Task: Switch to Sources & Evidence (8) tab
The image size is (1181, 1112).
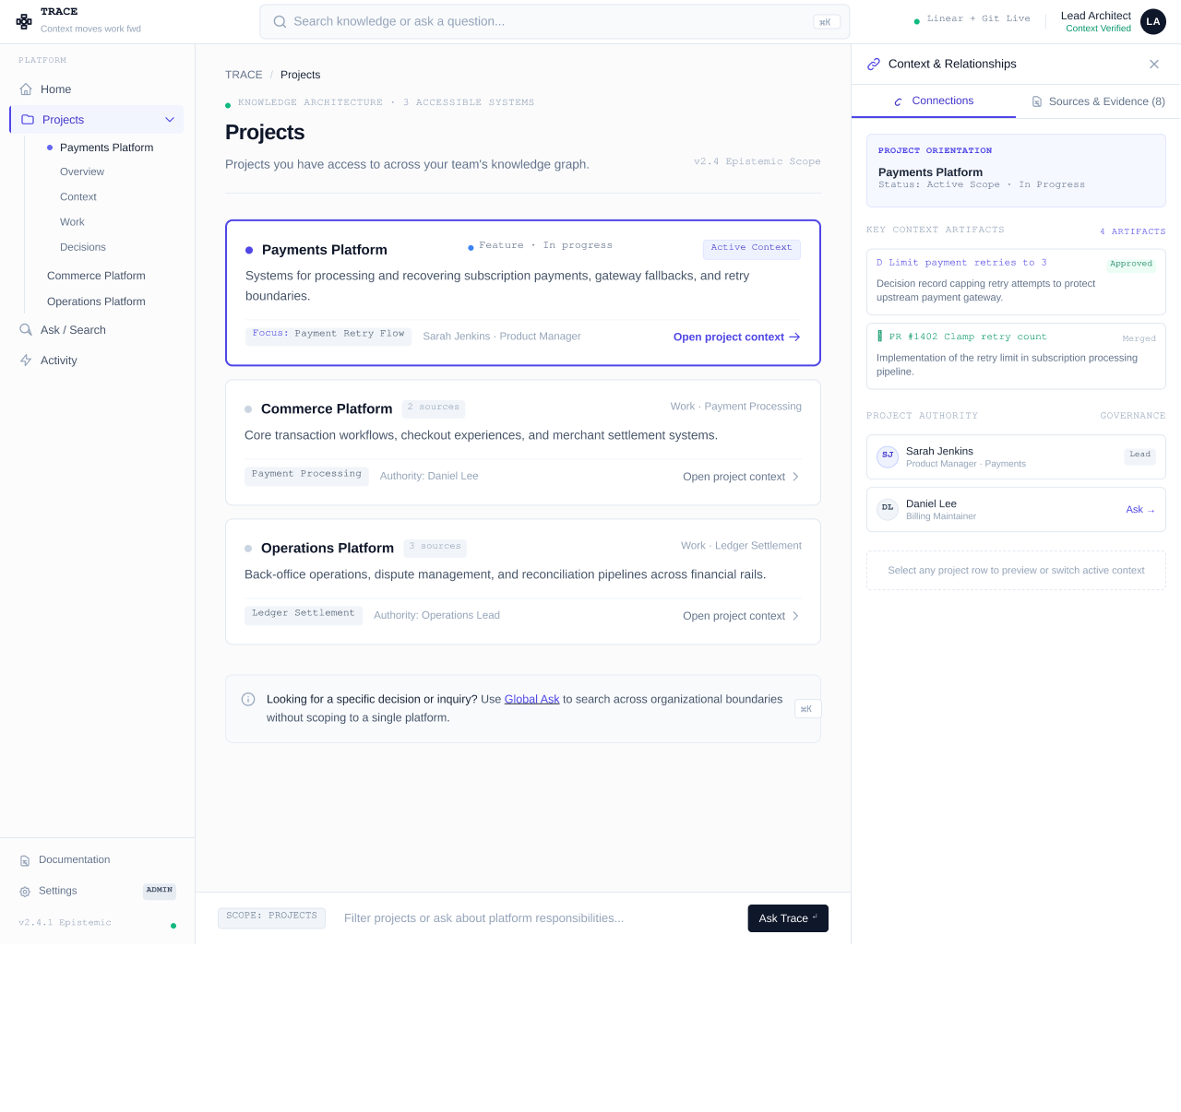Action: [1098, 101]
